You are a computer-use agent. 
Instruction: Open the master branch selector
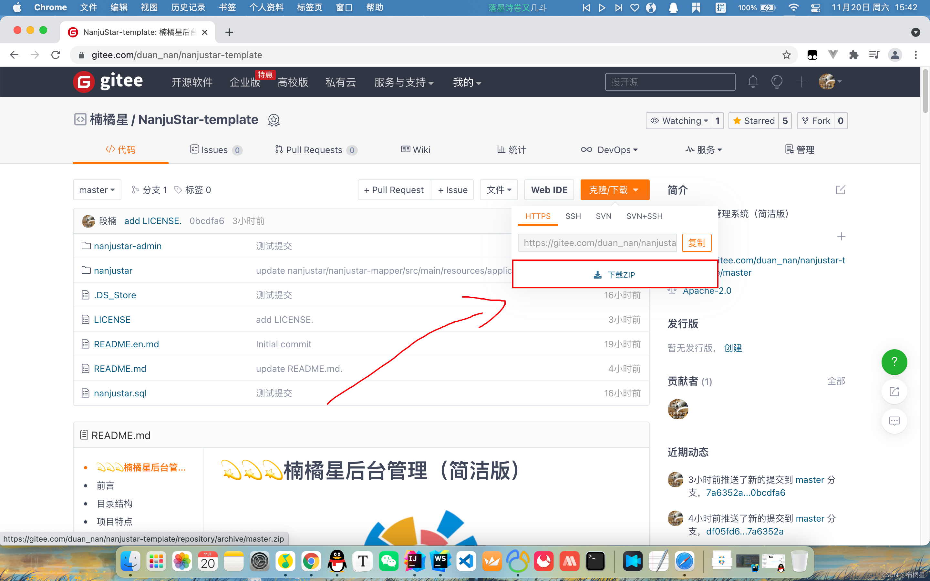click(x=97, y=190)
